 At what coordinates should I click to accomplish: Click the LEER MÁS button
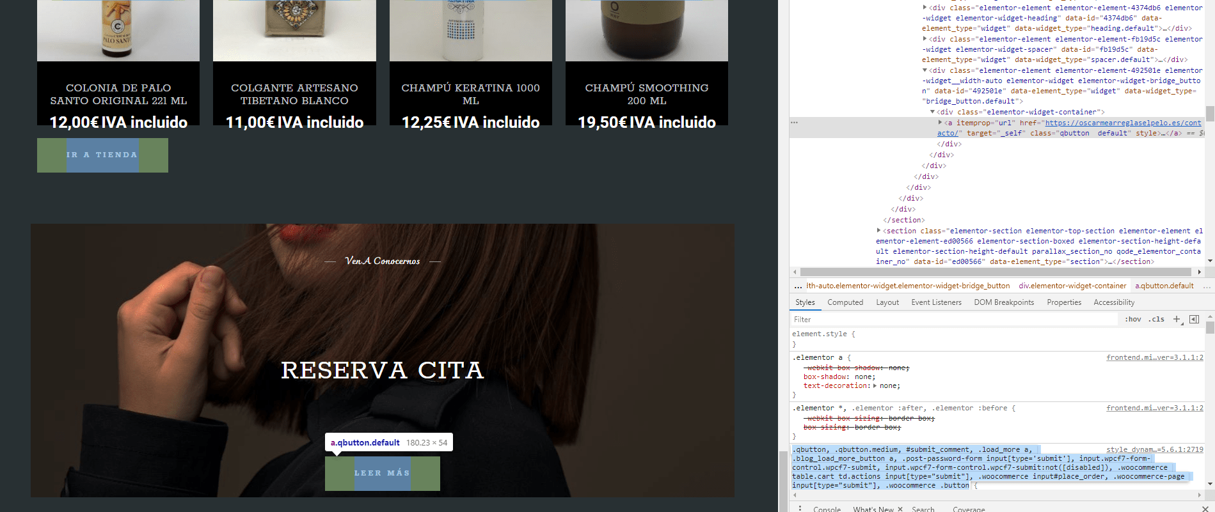383,473
